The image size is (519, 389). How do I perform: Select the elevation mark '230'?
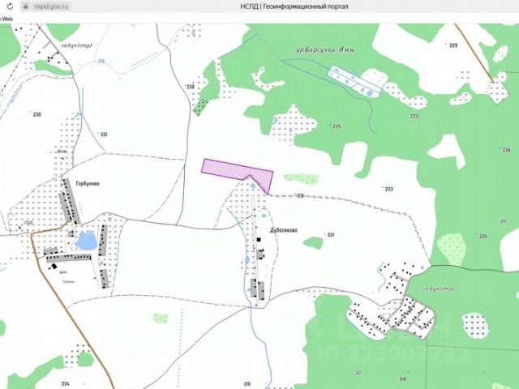tap(36, 114)
